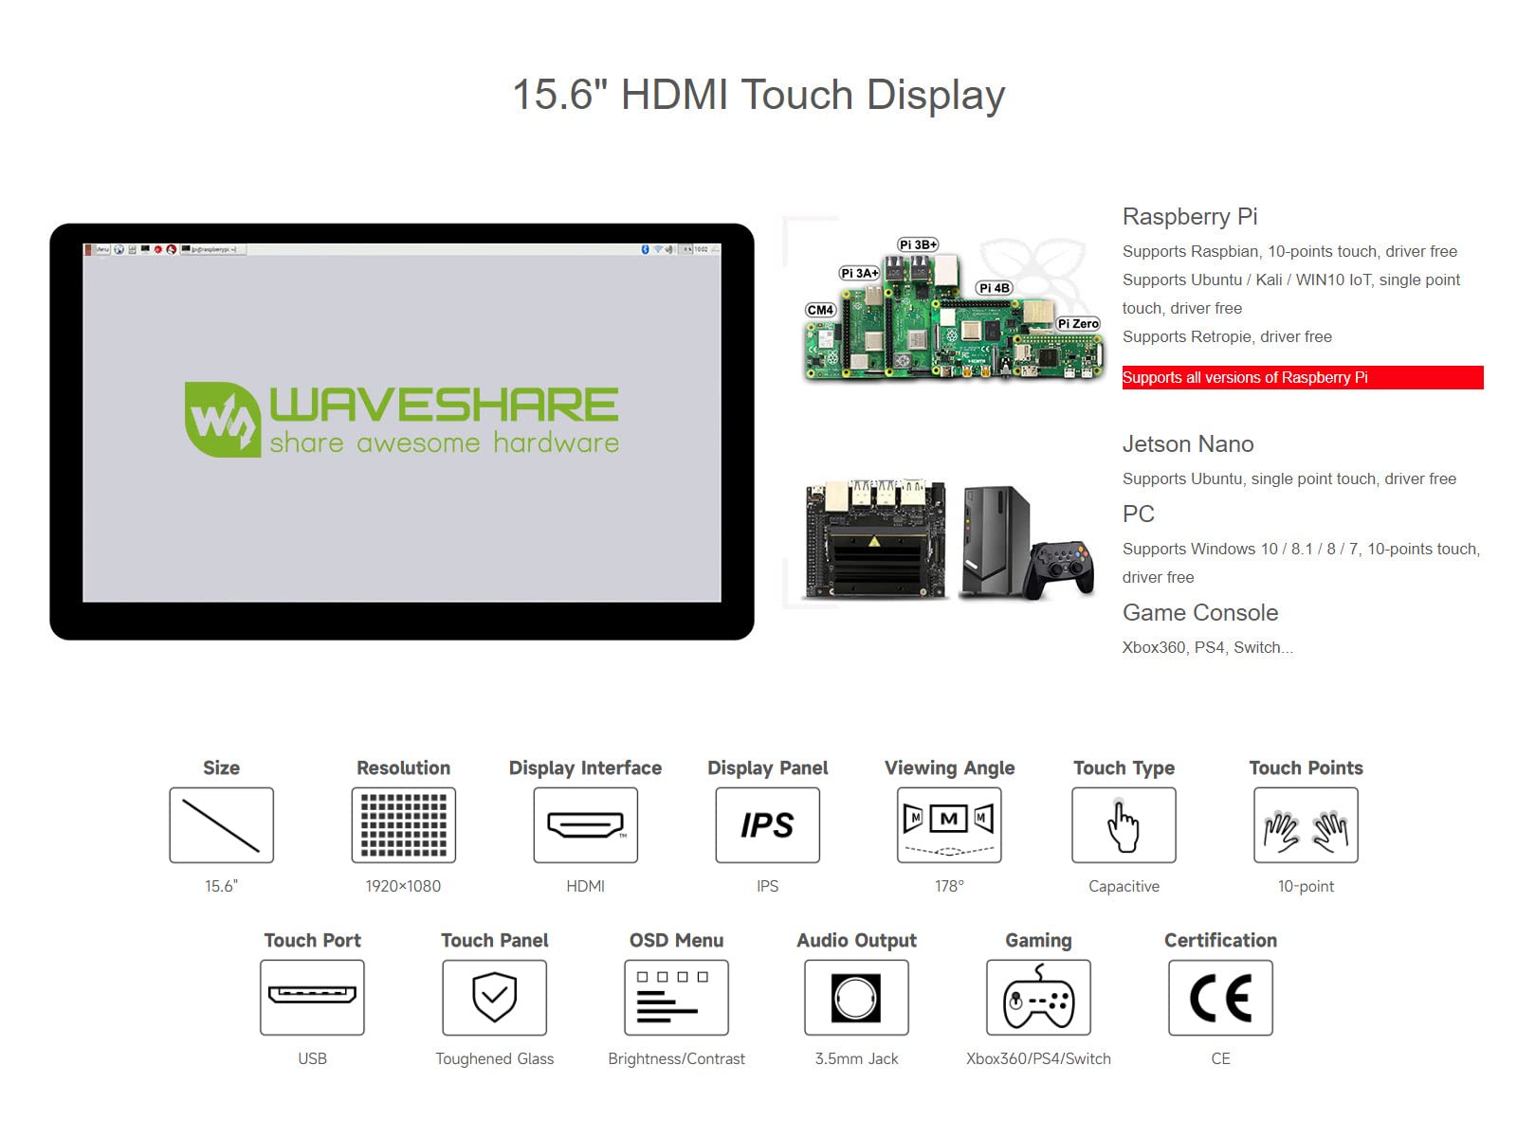This screenshot has height=1137, width=1517.
Task: Click the '3.5mm Jack' value
Action: tap(856, 1059)
